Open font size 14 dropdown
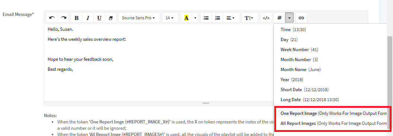Screen dimensions: 393x136 click(170, 18)
